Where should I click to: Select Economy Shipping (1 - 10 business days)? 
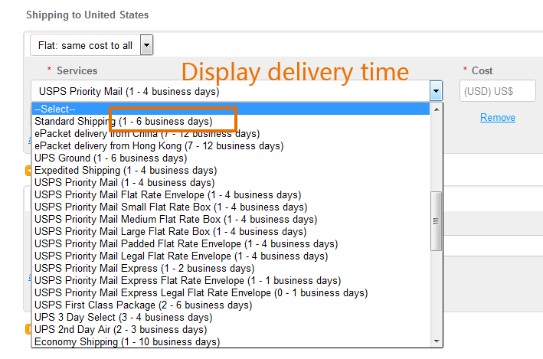coord(231,341)
